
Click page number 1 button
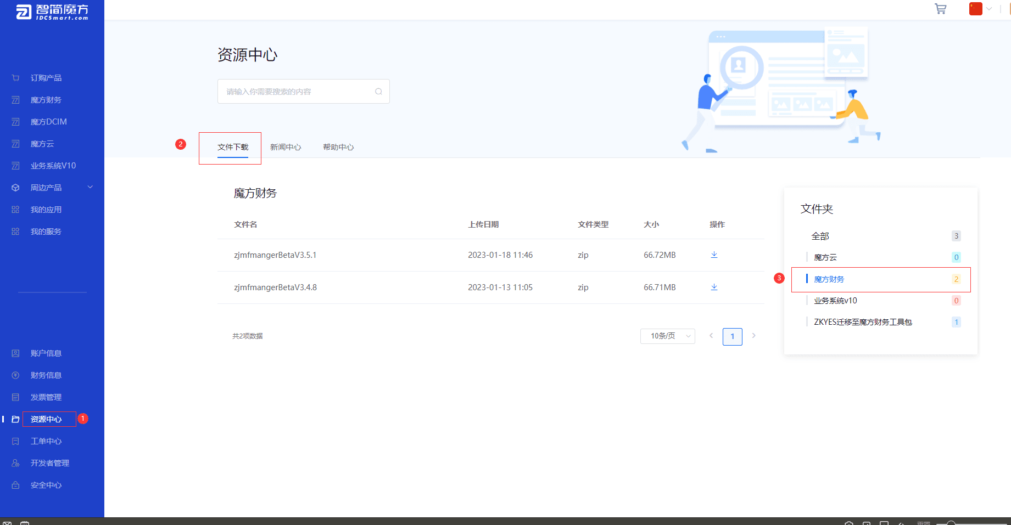(733, 336)
